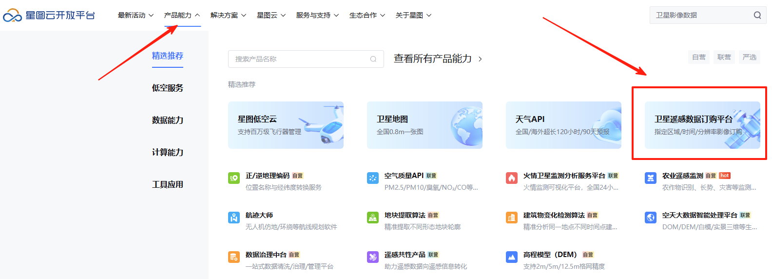Screen dimensions: 772x279
Task: Click the 建筑物变化检测算法 orange icon
Action: click(x=512, y=218)
